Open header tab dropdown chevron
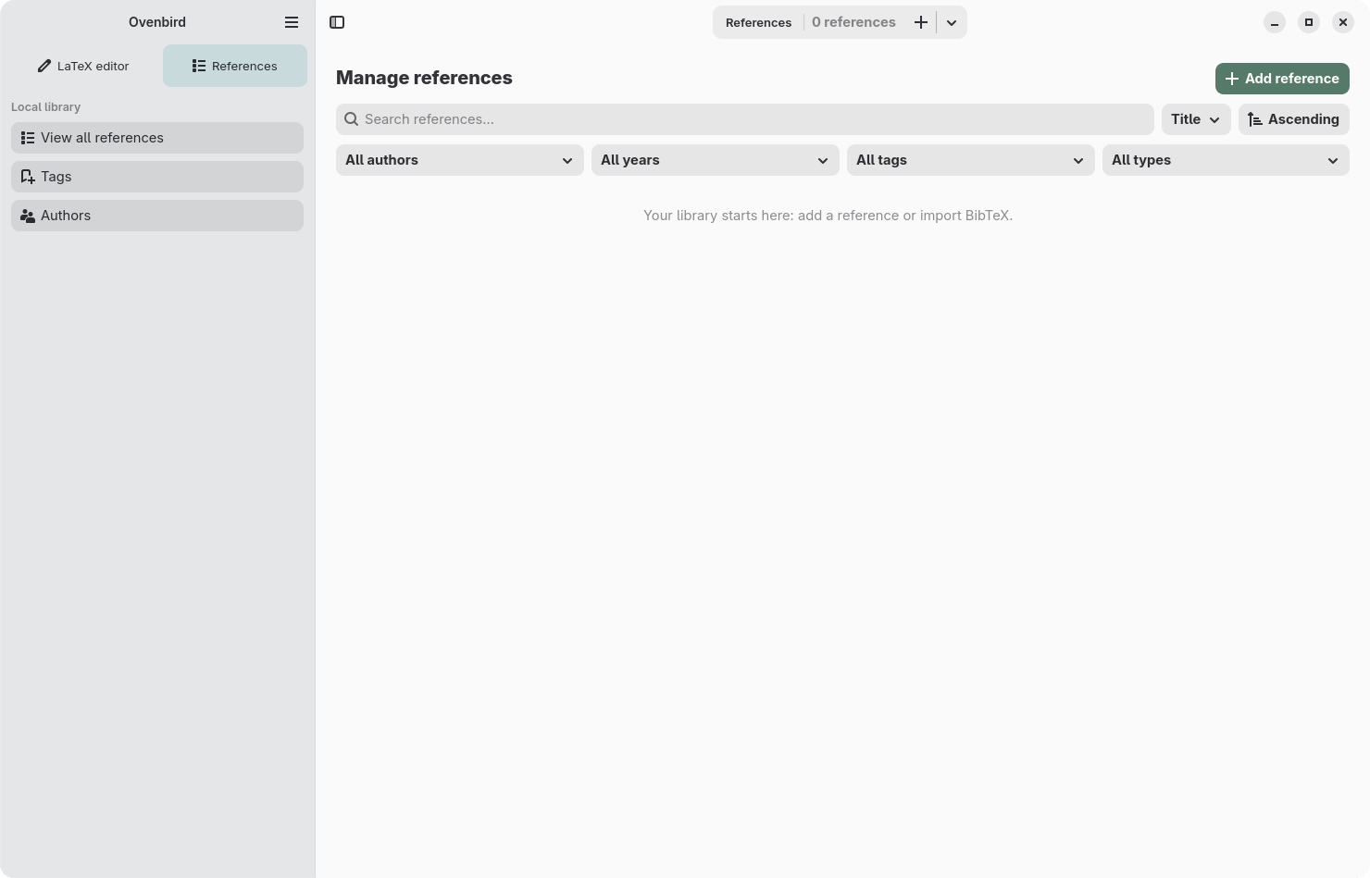 coord(952,22)
